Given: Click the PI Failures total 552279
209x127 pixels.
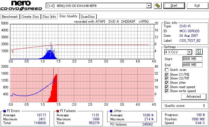Looking at the screenshot, I should pos(94,123).
